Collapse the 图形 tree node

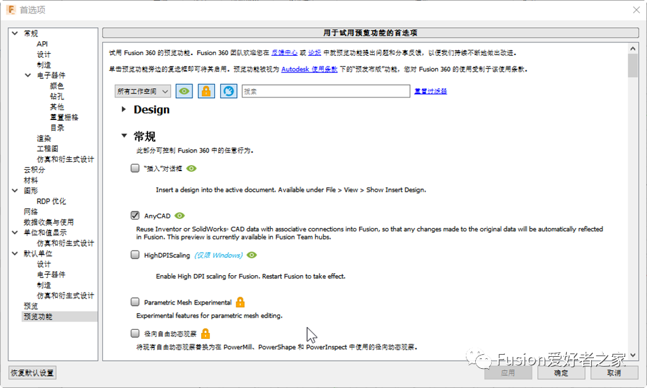pos(15,190)
